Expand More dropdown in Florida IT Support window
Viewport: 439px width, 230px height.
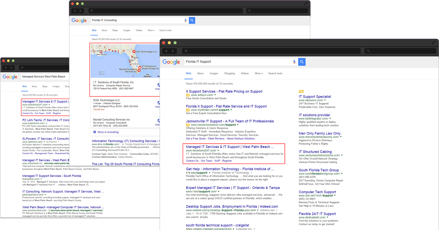(x=259, y=73)
